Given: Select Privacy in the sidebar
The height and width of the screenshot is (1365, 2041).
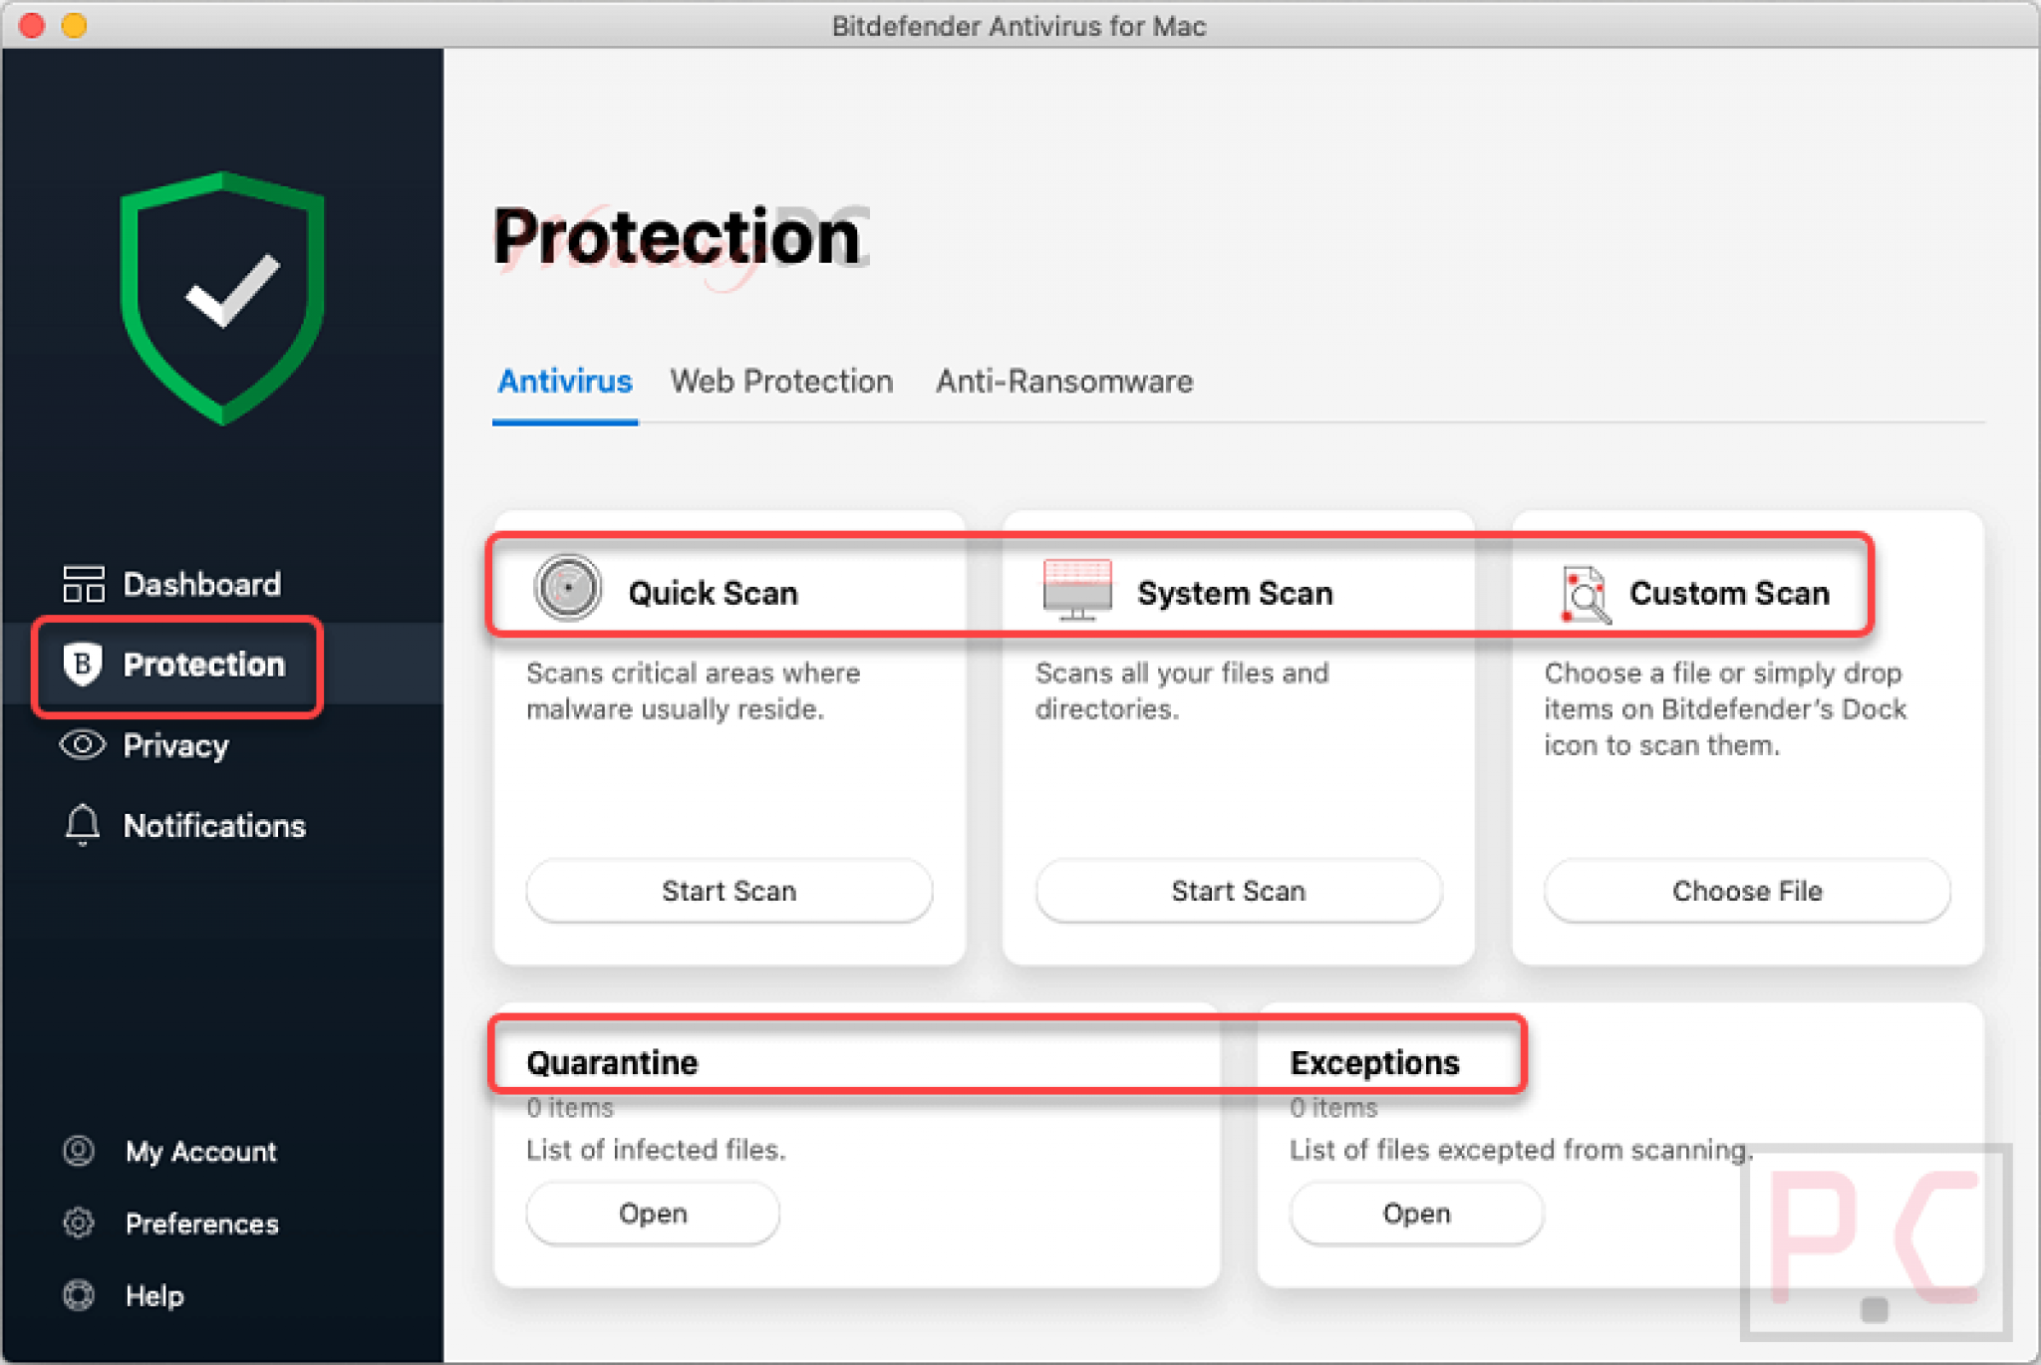Looking at the screenshot, I should coord(175,745).
